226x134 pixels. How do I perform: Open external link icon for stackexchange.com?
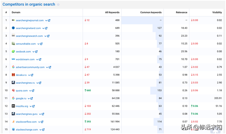[x=43, y=130]
